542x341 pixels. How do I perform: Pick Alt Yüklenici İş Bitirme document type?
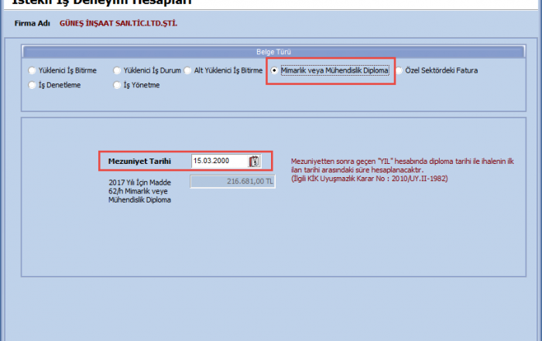pos(187,70)
